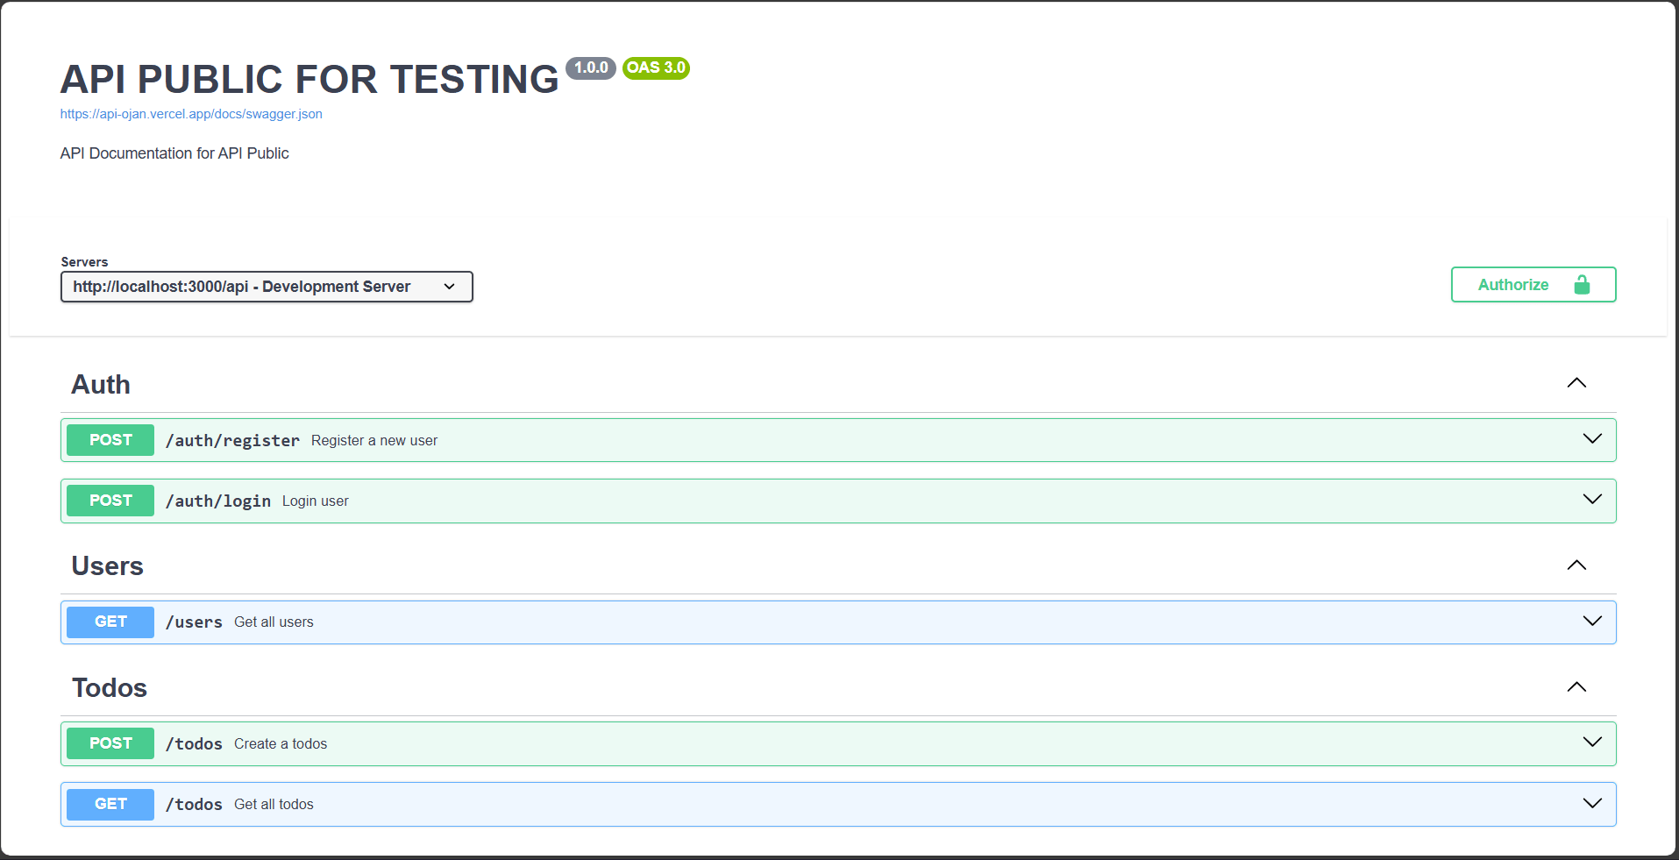Expand the GET /users endpoint arrow
The image size is (1679, 860).
point(1592,622)
